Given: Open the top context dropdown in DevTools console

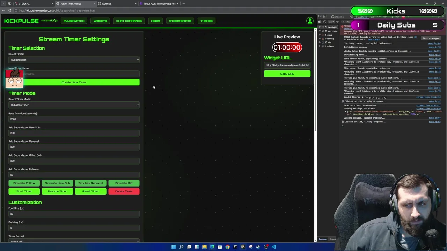Looking at the screenshot, I should tap(331, 22).
